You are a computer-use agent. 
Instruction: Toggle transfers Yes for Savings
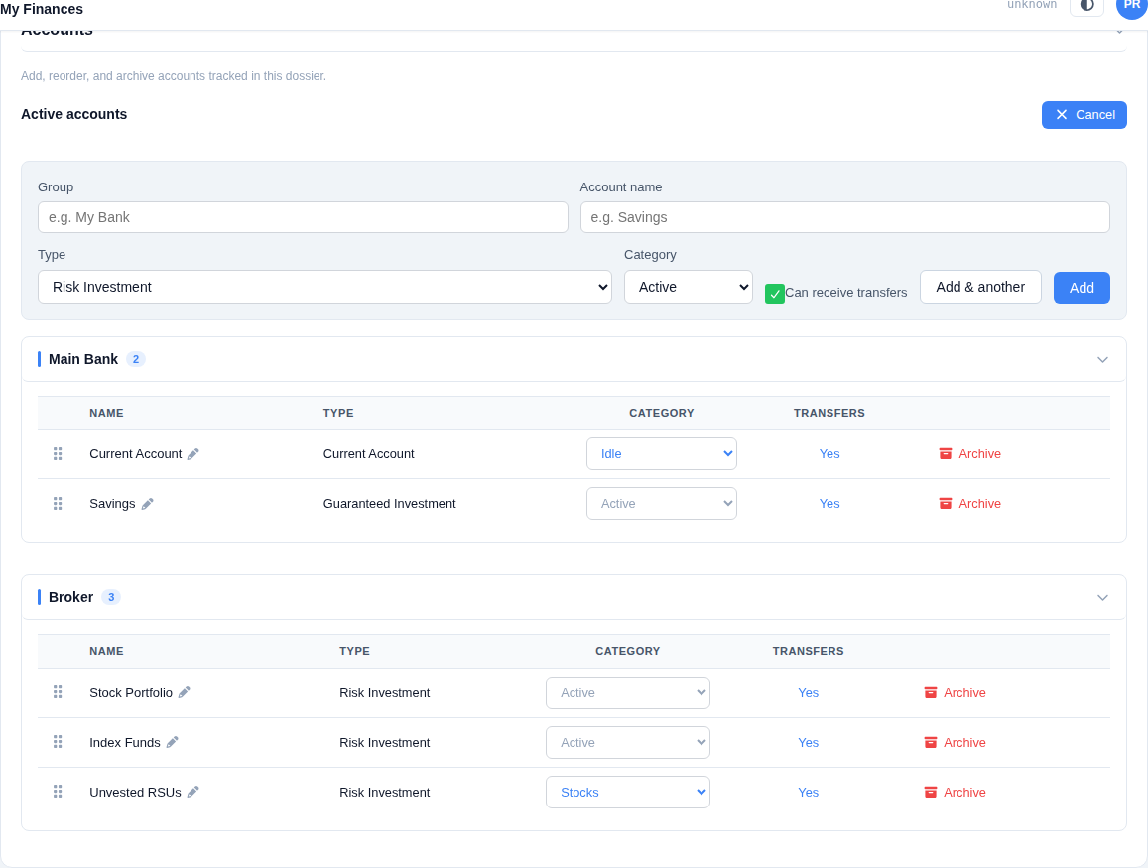click(829, 504)
